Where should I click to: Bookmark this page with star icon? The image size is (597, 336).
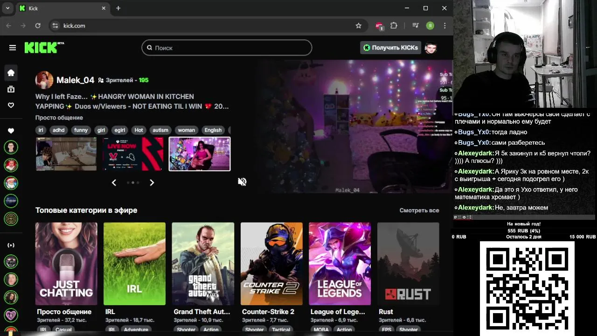[x=358, y=26]
